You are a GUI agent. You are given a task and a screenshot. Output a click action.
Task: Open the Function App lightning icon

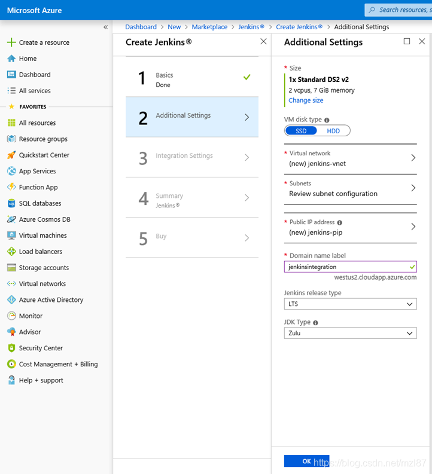pos(11,187)
